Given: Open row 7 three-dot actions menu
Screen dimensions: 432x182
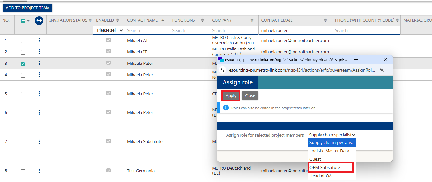Looking at the screenshot, I should (x=39, y=141).
